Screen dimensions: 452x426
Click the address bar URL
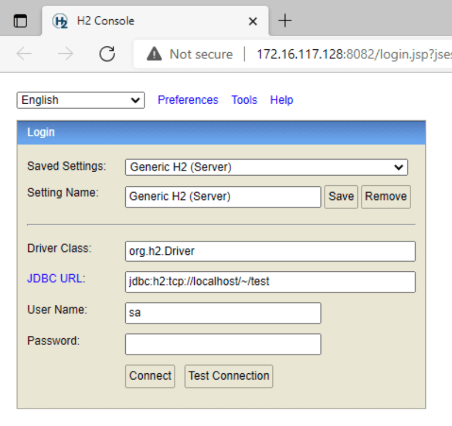(354, 54)
